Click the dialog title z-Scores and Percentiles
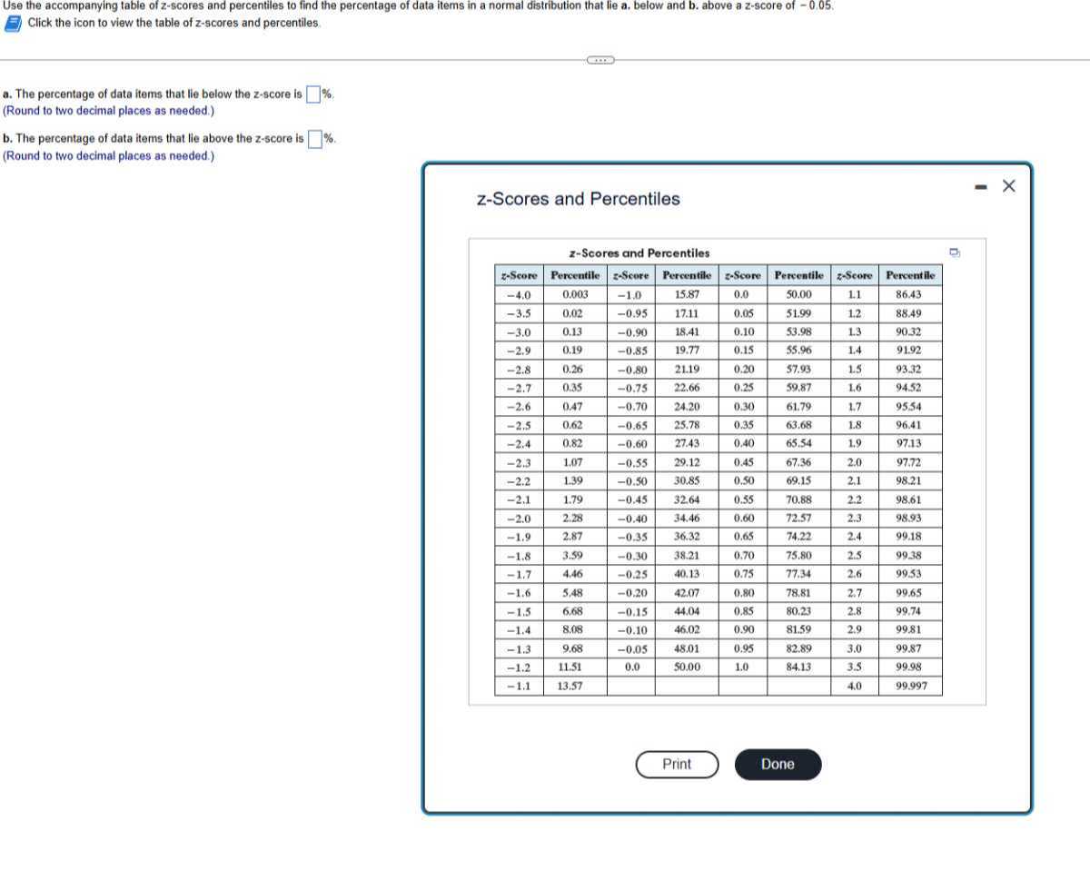 (579, 198)
